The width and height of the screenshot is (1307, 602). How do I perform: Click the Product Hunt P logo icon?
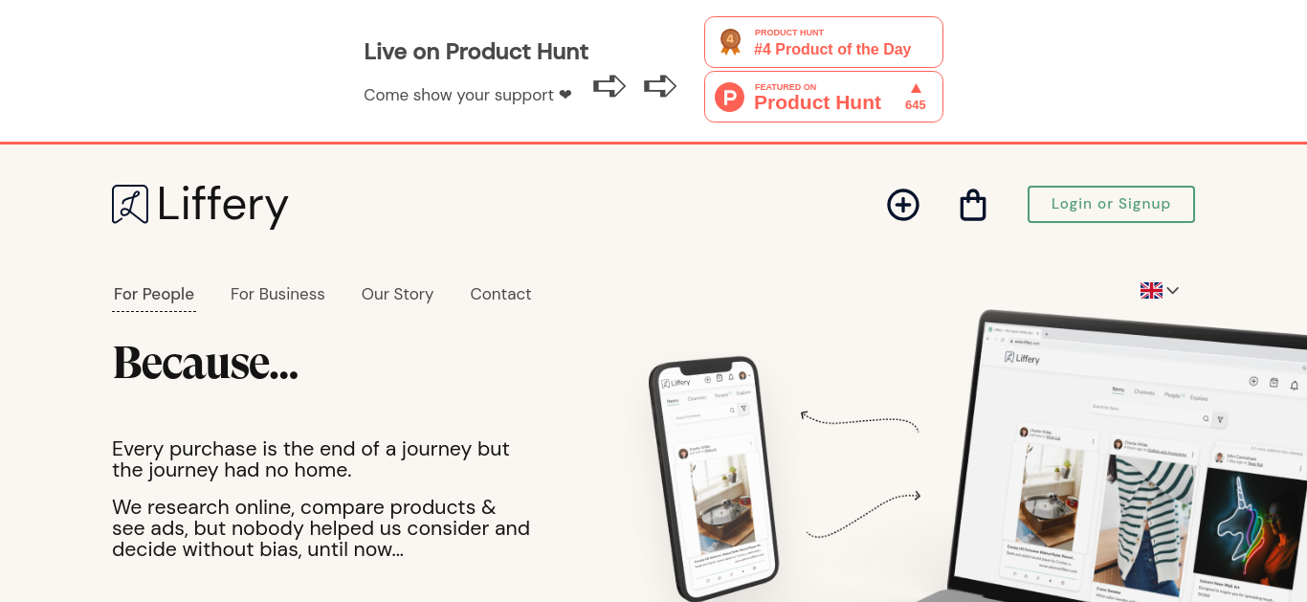coord(729,97)
